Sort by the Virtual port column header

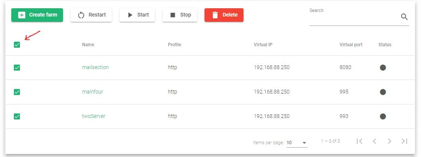(x=351, y=45)
